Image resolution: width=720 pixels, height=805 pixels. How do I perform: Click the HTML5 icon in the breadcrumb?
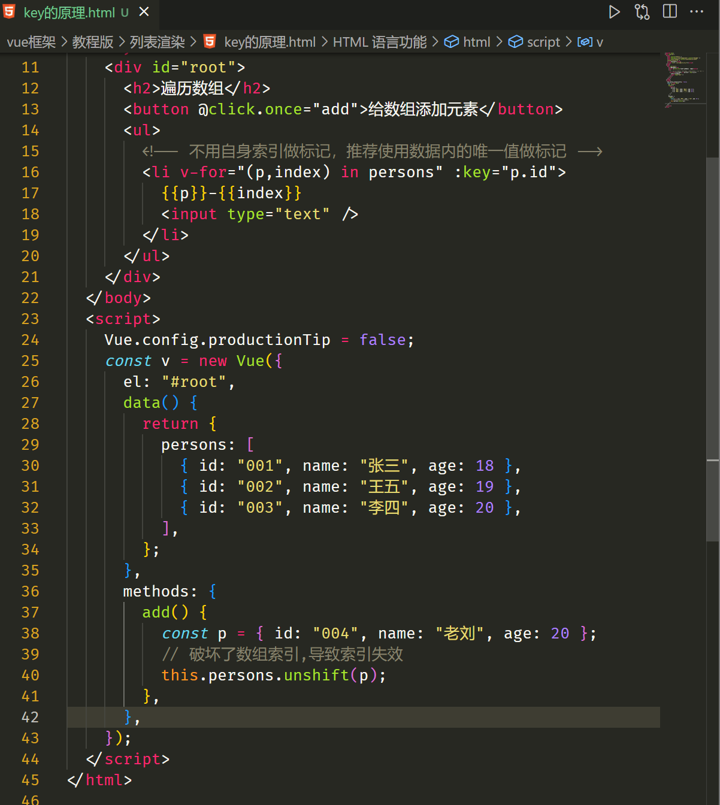pyautogui.click(x=210, y=41)
